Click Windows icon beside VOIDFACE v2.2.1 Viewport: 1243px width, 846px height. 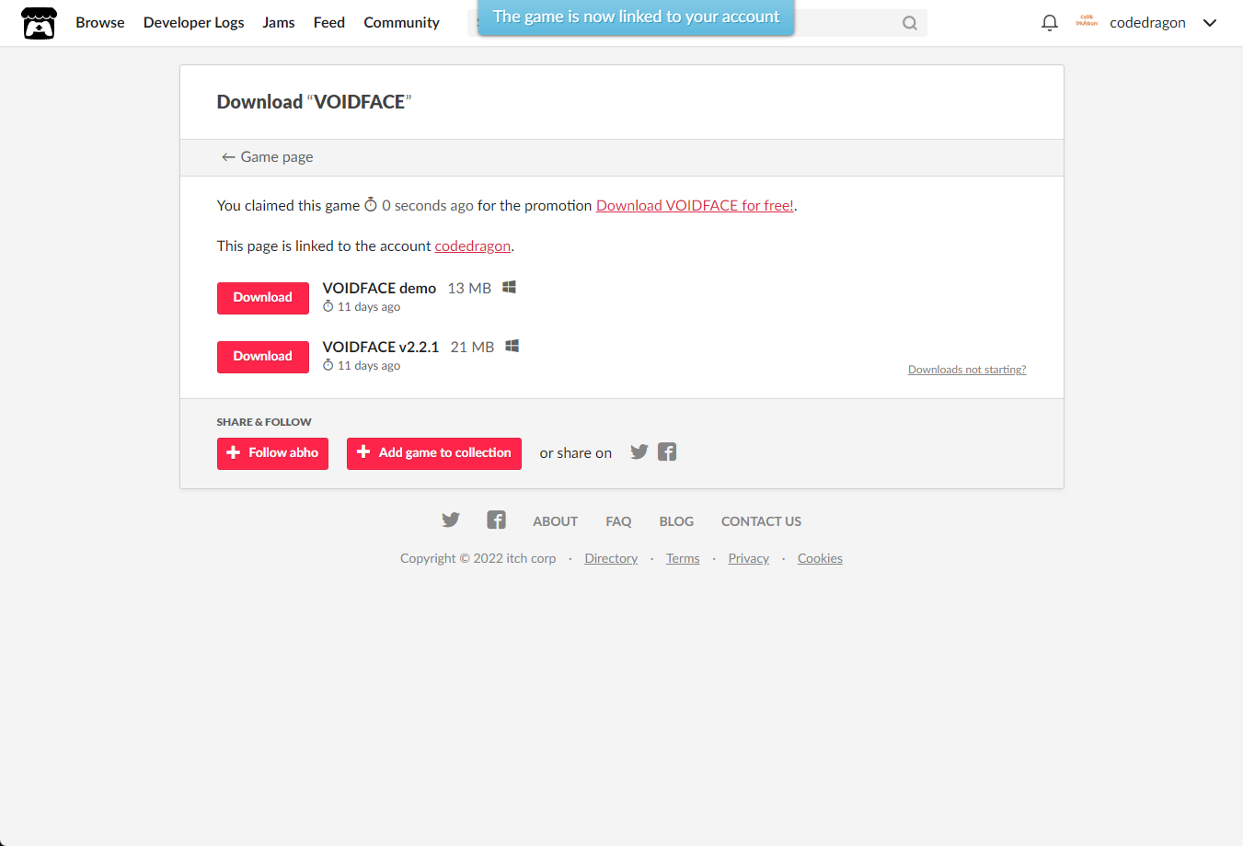(512, 347)
